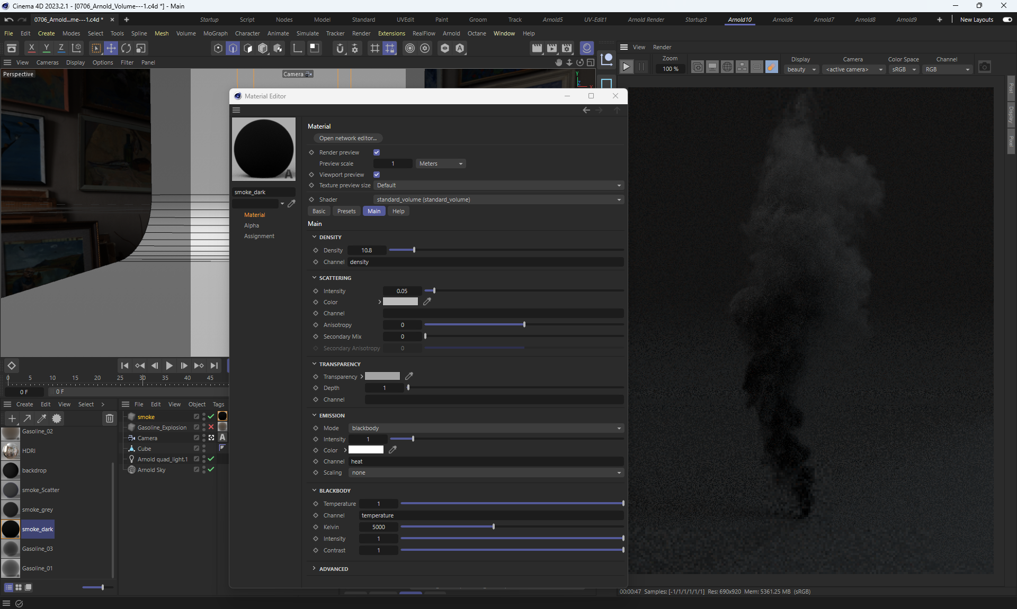Open the Shader standard_volume dropdown
This screenshot has height=609, width=1017.
[498, 199]
